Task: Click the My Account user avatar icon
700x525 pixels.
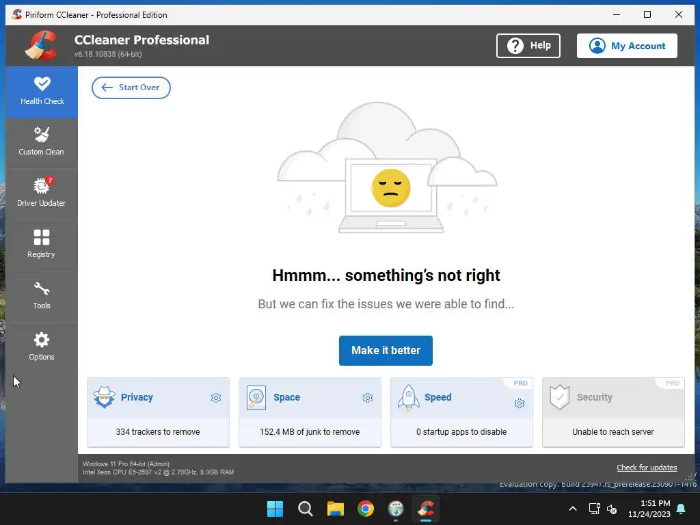Action: [x=597, y=46]
